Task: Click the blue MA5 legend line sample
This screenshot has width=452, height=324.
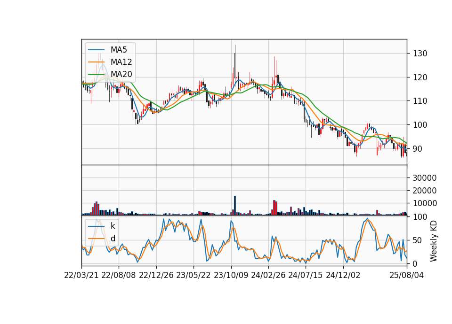Action: 96,50
